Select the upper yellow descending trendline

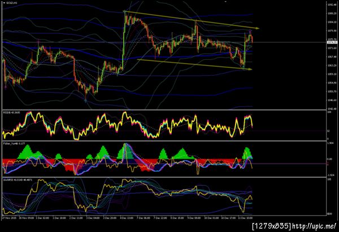192,20
